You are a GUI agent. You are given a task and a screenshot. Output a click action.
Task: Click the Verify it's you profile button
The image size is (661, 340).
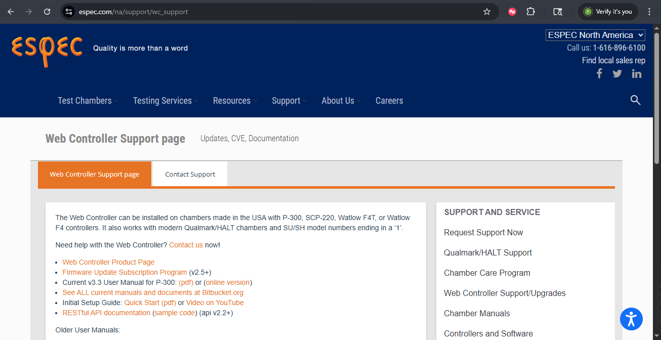(x=608, y=12)
